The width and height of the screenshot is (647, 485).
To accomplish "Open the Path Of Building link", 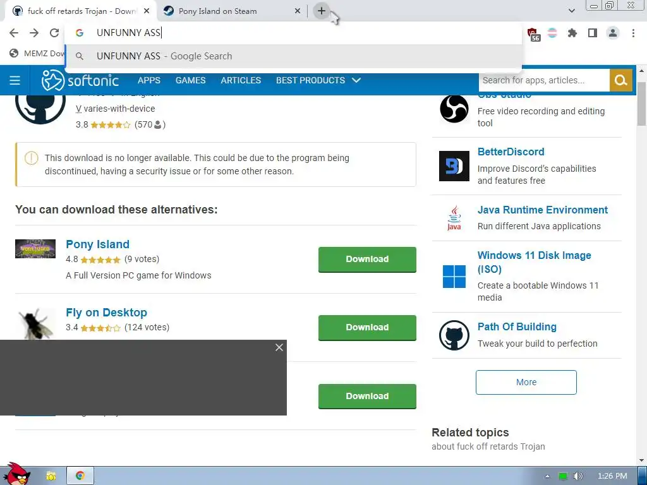I will 517,327.
